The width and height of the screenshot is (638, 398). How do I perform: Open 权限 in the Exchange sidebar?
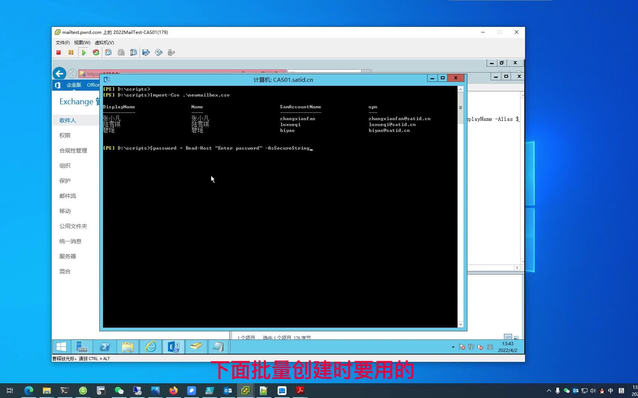click(x=65, y=136)
